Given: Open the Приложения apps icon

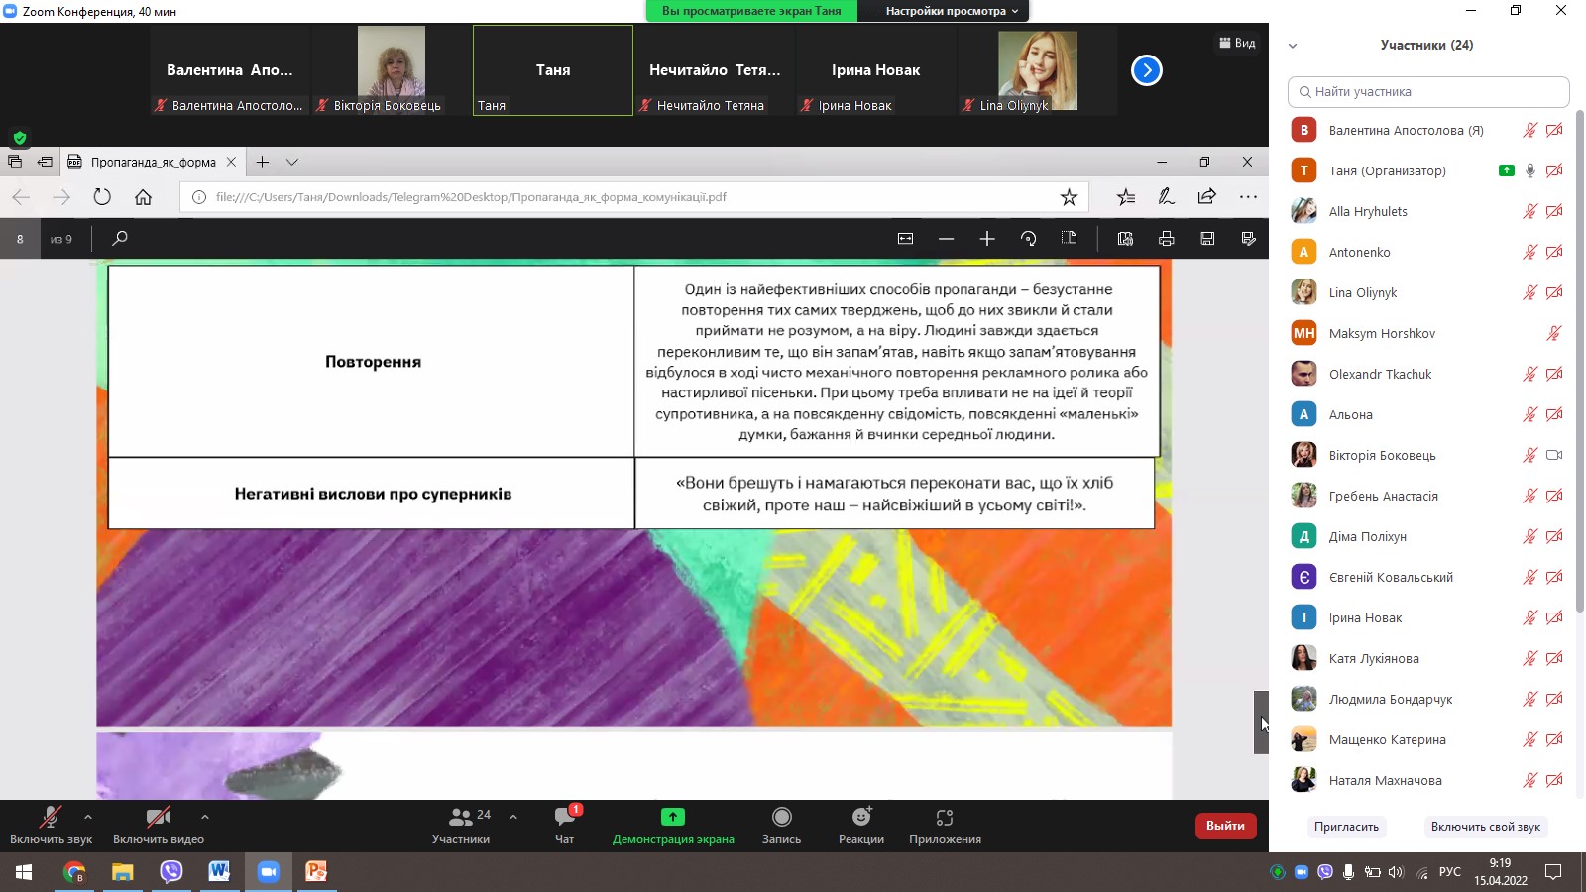Looking at the screenshot, I should pos(945,818).
